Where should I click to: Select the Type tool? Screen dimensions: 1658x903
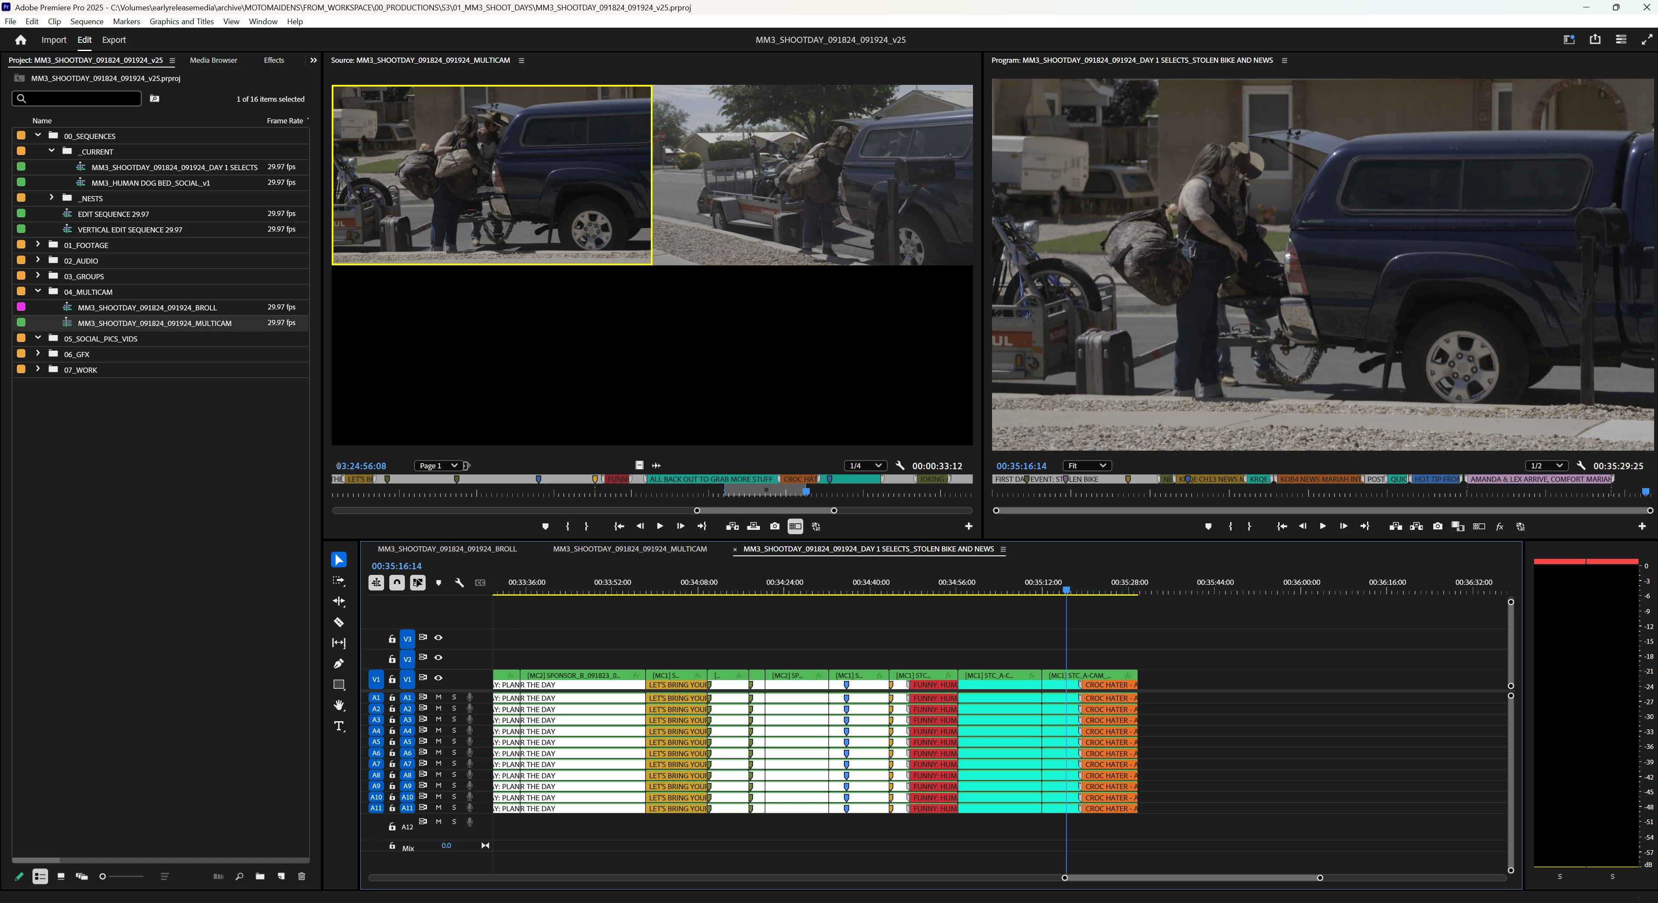(x=339, y=727)
